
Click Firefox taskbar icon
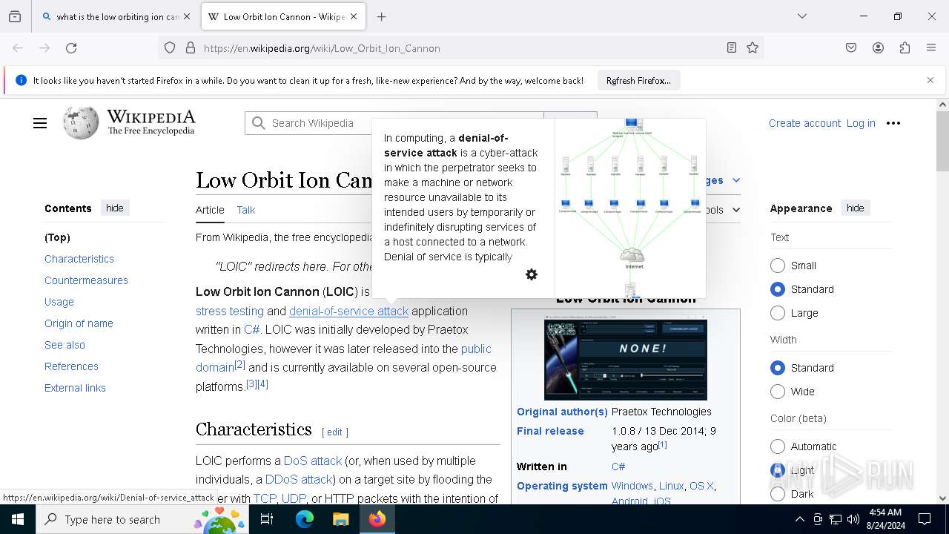377,519
